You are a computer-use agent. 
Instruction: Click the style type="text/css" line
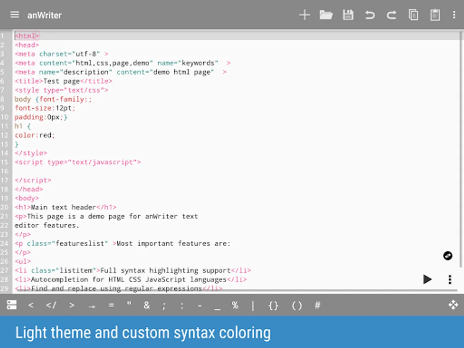[61, 90]
